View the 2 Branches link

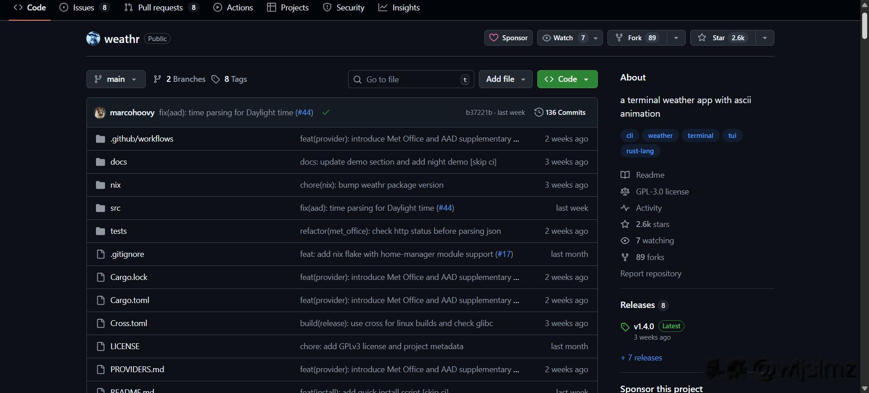[180, 79]
